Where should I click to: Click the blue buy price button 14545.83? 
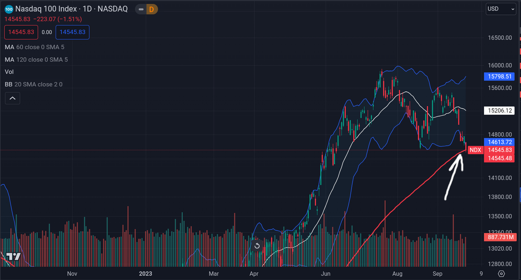[73, 32]
